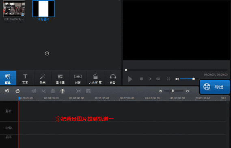Select the black-and-white 未标题-2 thumbnail
Image resolution: width=231 pixels, height=148 pixels.
click(43, 9)
